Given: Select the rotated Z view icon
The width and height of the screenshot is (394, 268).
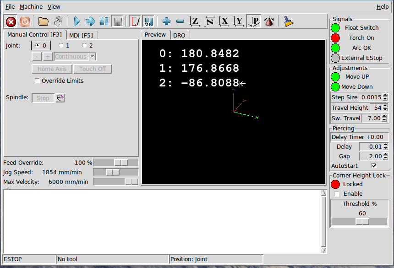Looking at the screenshot, I should pyautogui.click(x=209, y=21).
